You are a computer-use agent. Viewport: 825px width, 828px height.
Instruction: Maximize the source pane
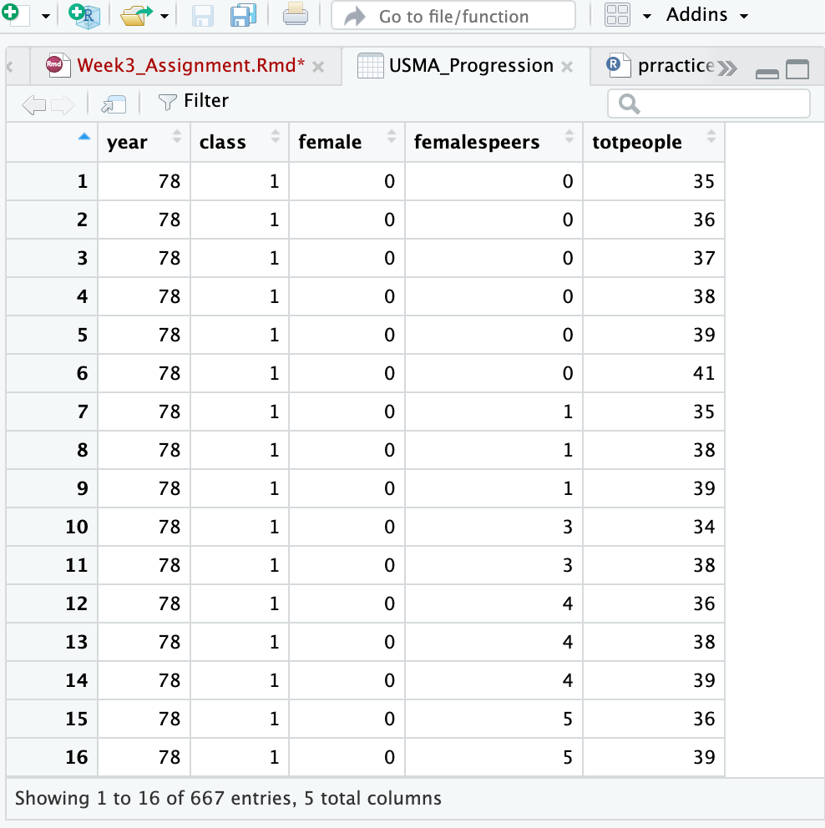pyautogui.click(x=797, y=69)
